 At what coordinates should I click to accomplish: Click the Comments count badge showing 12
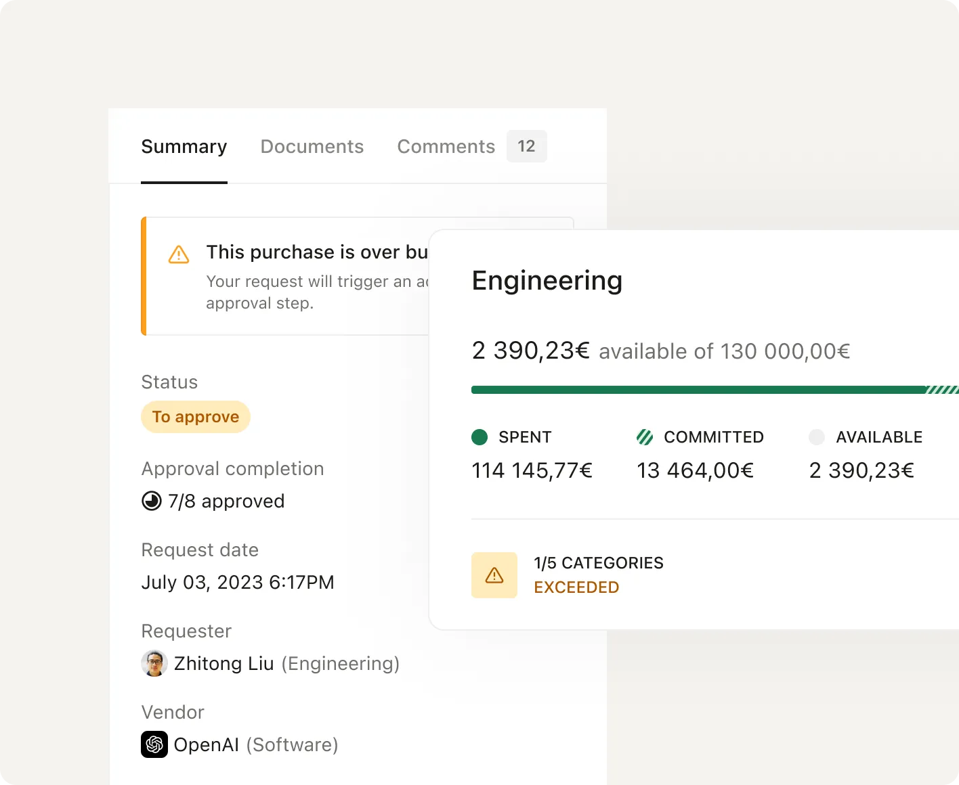[526, 146]
